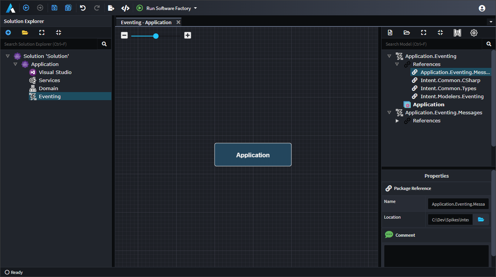Click the Intent Architect logo
The height and width of the screenshot is (277, 496).
coord(10,8)
